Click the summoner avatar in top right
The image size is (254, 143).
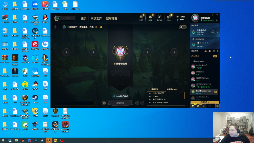(195, 18)
